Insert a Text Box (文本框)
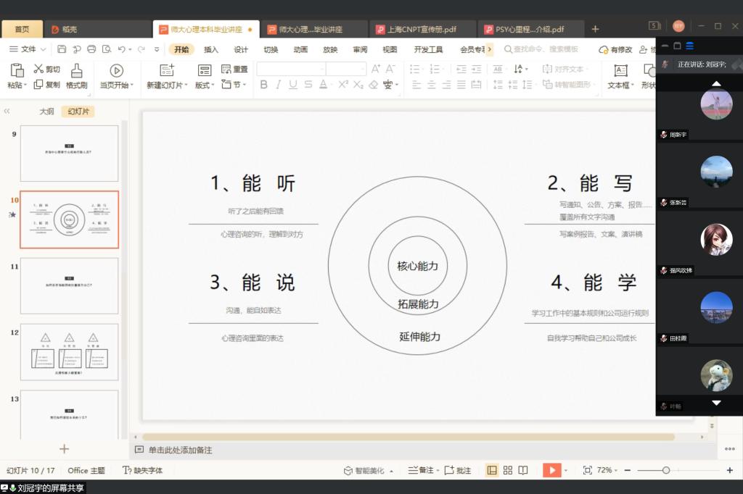 tap(620, 76)
